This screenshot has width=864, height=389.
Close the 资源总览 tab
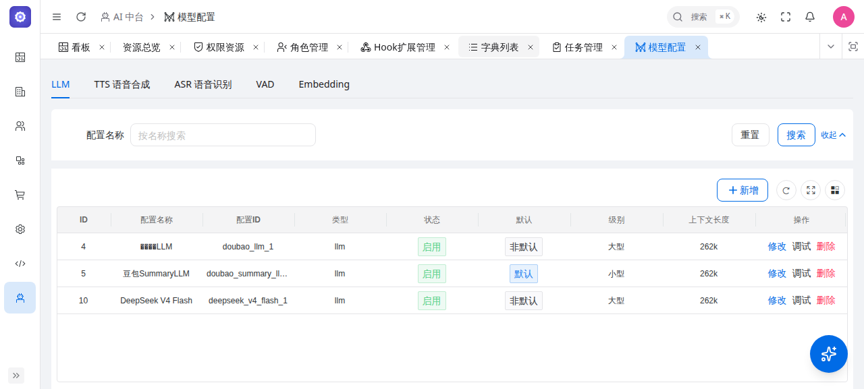[x=172, y=47]
